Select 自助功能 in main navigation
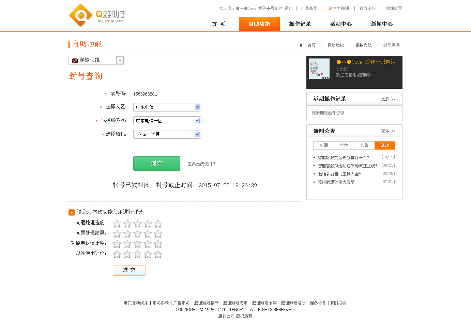 pos(259,24)
